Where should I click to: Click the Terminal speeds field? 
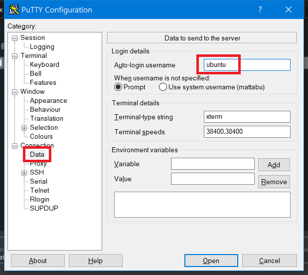(247, 132)
